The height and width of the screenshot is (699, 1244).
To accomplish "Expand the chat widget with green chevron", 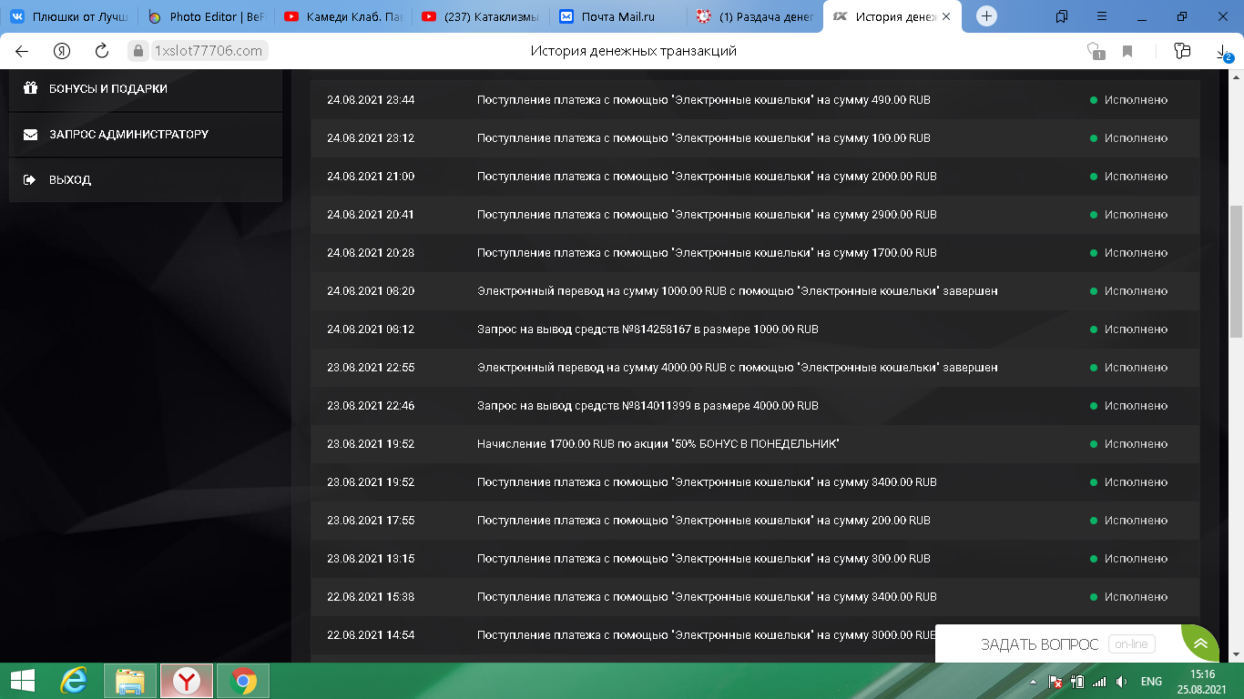I will coord(1200,643).
